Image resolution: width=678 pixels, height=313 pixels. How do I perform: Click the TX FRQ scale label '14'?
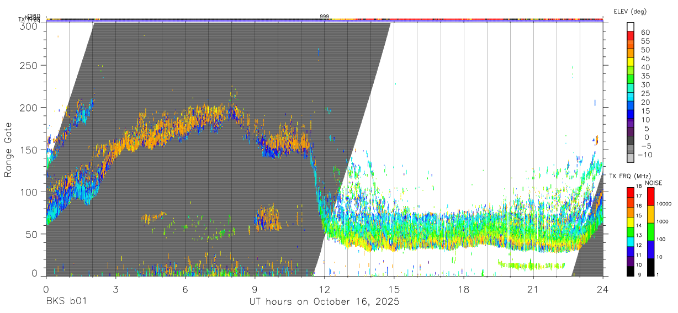638,226
